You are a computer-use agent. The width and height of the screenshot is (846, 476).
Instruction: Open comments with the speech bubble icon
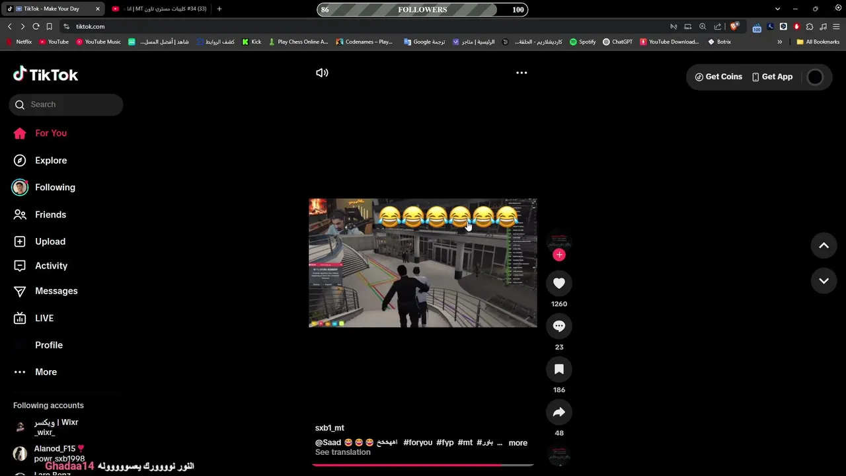(x=559, y=326)
